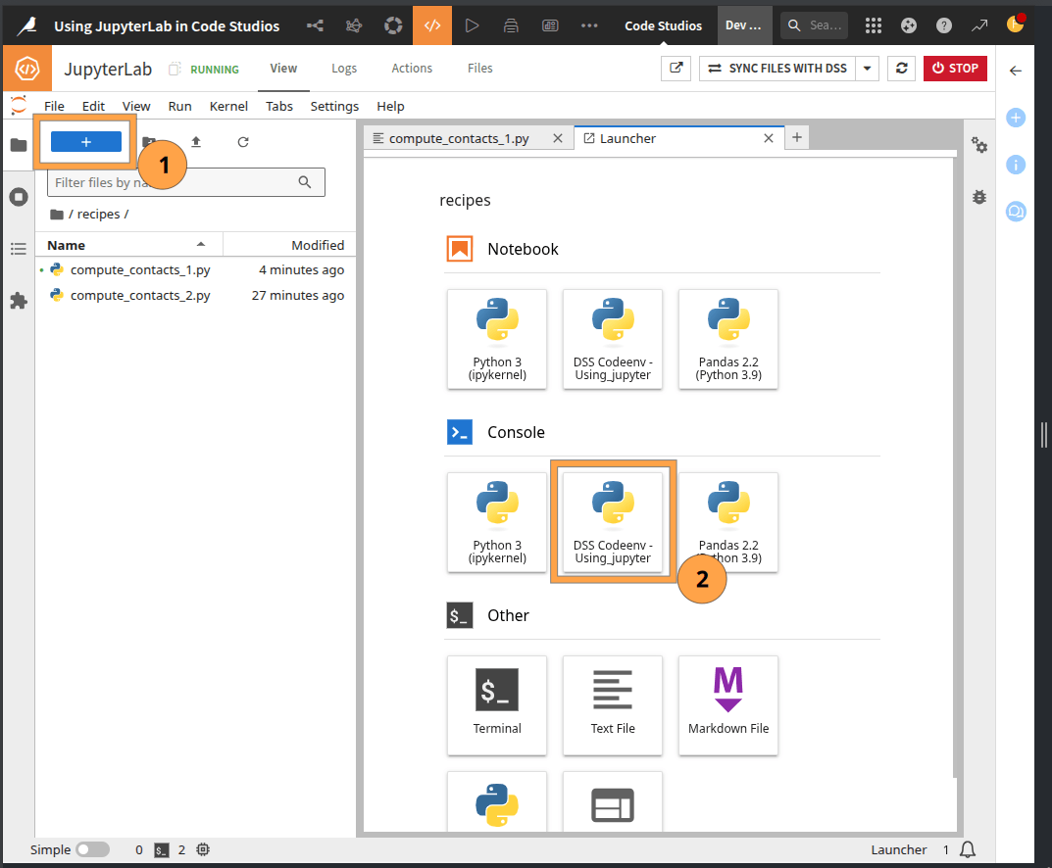Click the Filter files by name field

pyautogui.click(x=186, y=182)
